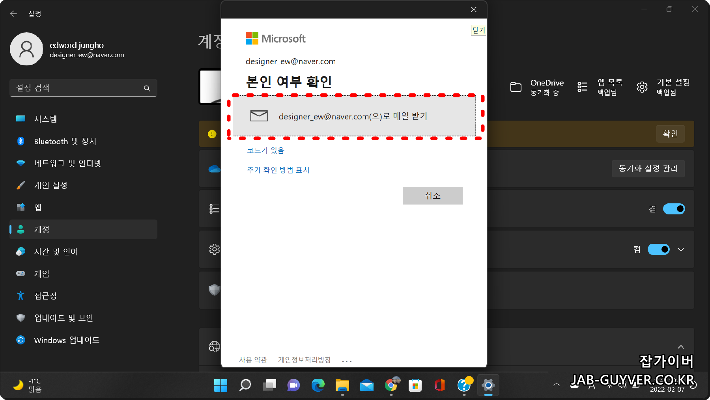The height and width of the screenshot is (400, 710).
Task: Click the 취소 cancel button
Action: tap(432, 195)
